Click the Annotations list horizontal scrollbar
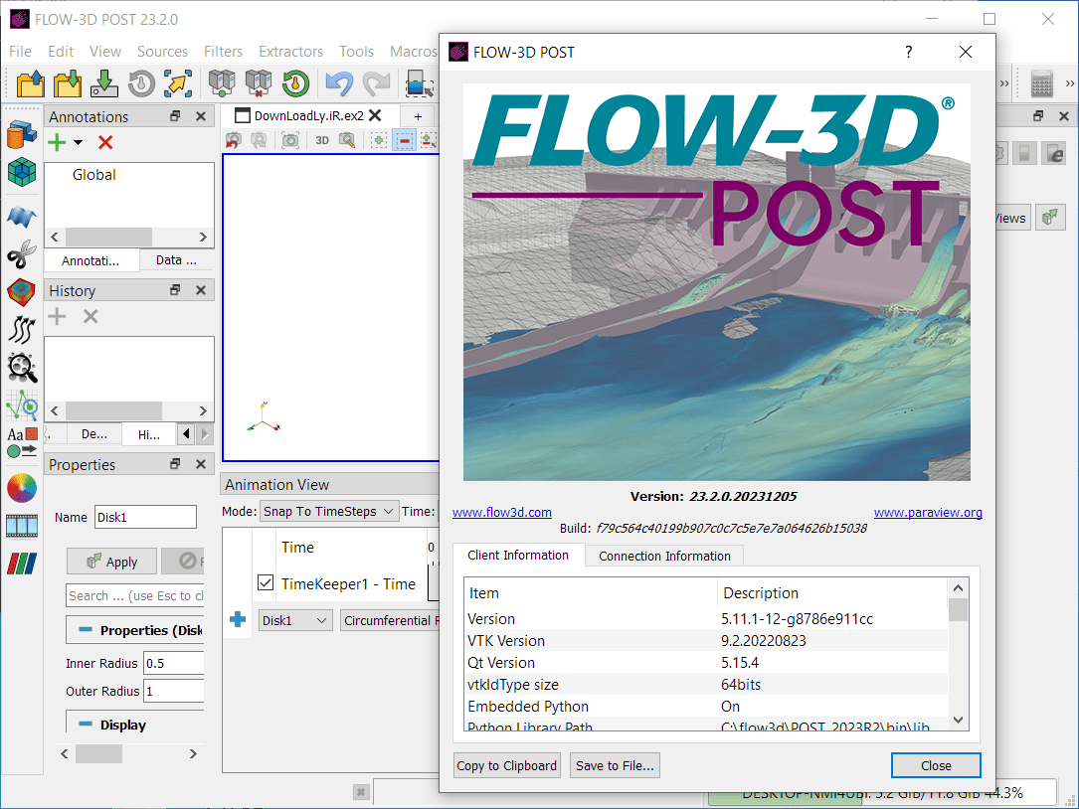This screenshot has height=809, width=1079. (128, 237)
